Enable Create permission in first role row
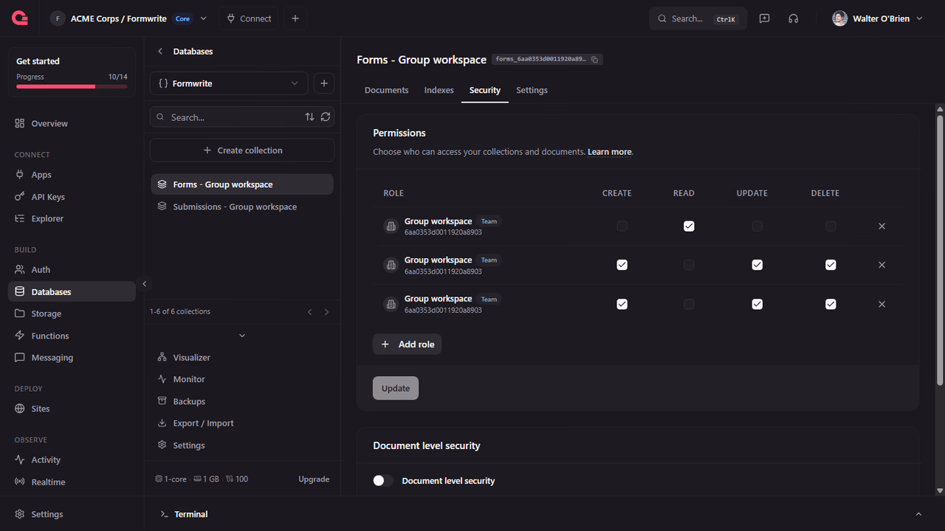 tap(622, 226)
